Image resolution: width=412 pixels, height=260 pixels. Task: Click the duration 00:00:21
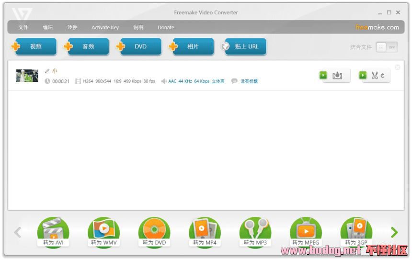[61, 81]
